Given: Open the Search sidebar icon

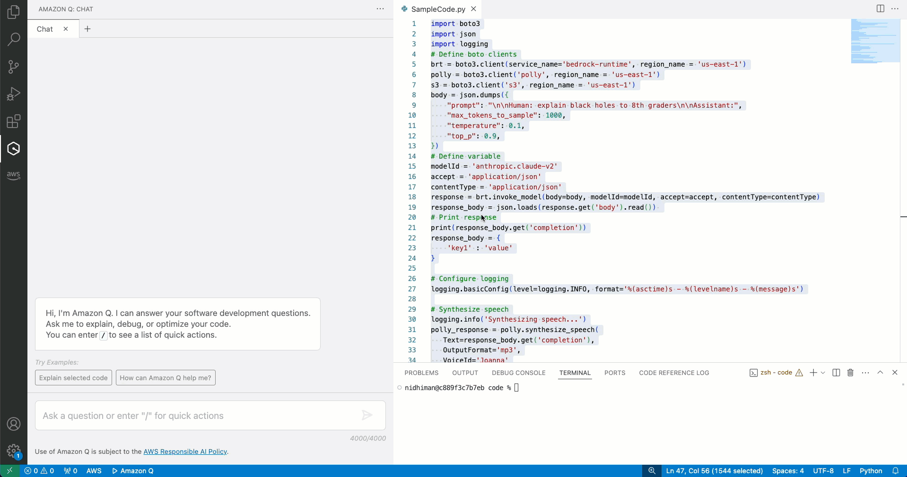Looking at the screenshot, I should (13, 39).
